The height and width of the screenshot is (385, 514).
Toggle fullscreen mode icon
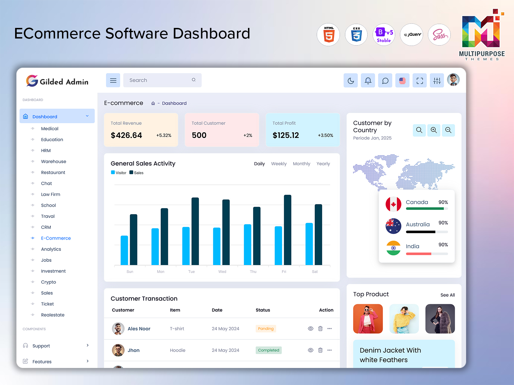coord(420,81)
